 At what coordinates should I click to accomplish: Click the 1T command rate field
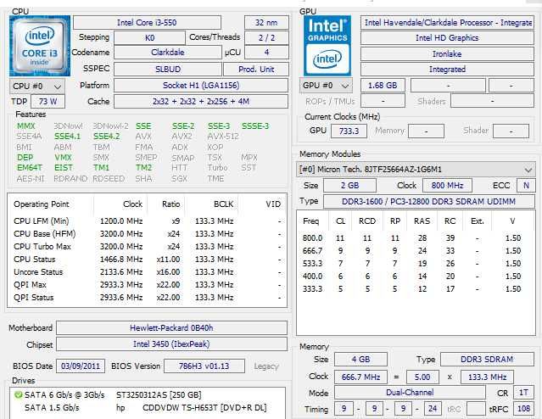pos(523,393)
